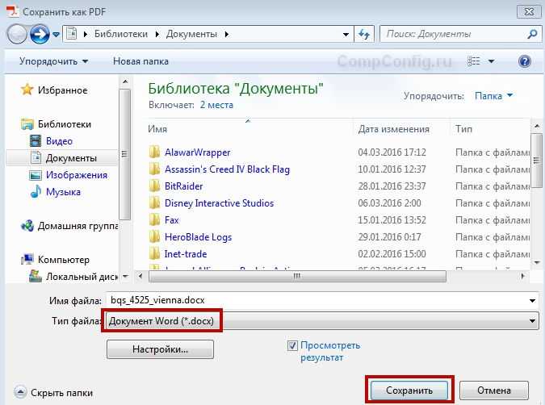Open help via the question mark icon

[525, 61]
